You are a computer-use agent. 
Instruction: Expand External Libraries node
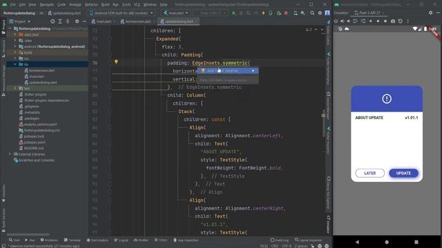[x=10, y=154]
